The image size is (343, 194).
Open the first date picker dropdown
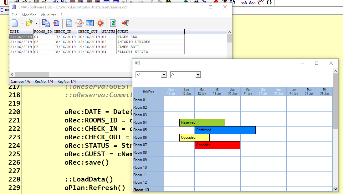coord(164,75)
